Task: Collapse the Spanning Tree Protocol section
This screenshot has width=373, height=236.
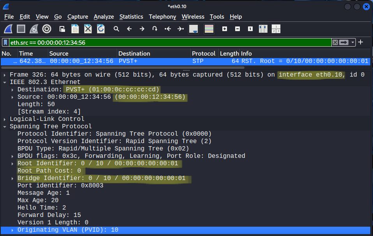Action: (x=4, y=126)
